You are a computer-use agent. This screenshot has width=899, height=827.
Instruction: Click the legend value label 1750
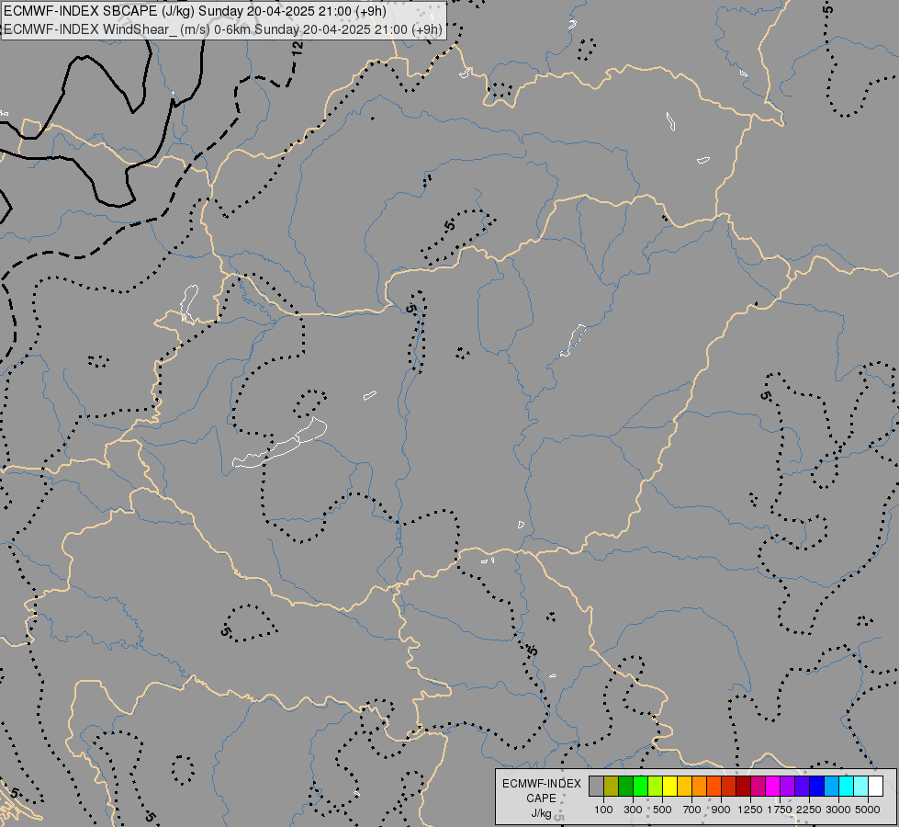780,810
